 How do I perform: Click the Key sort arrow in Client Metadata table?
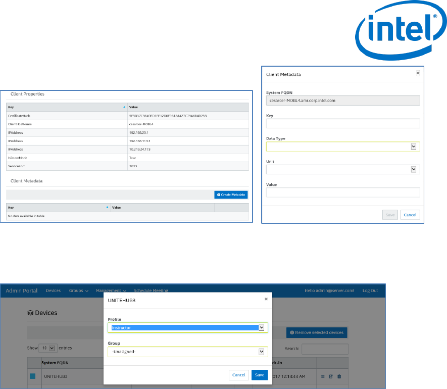point(107,207)
